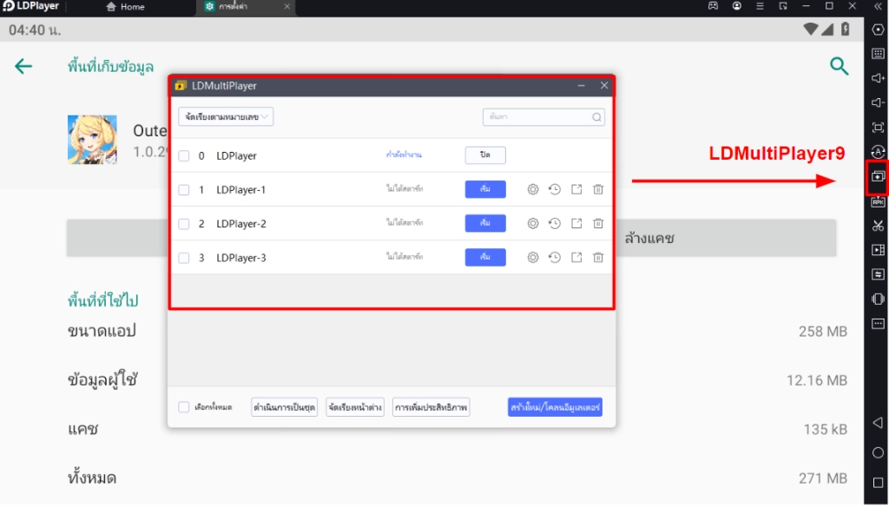Minimize the LDMultiPlayer window
Viewport: 889px width, 507px height.
coord(581,86)
